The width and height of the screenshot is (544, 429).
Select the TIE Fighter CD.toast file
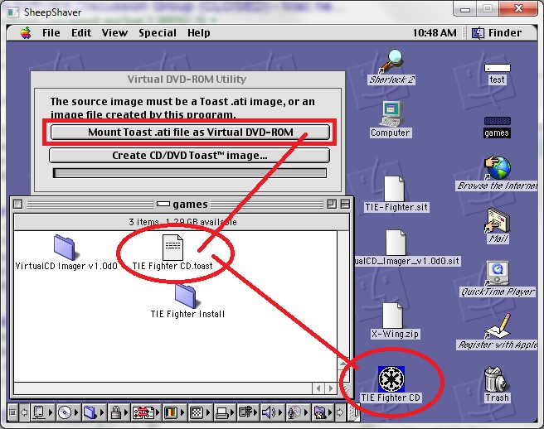[172, 253]
